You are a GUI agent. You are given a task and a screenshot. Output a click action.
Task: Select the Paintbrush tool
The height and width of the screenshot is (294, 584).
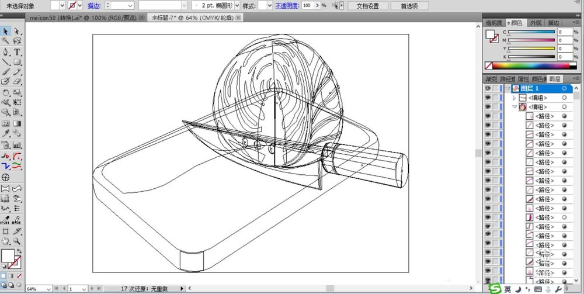(6, 71)
